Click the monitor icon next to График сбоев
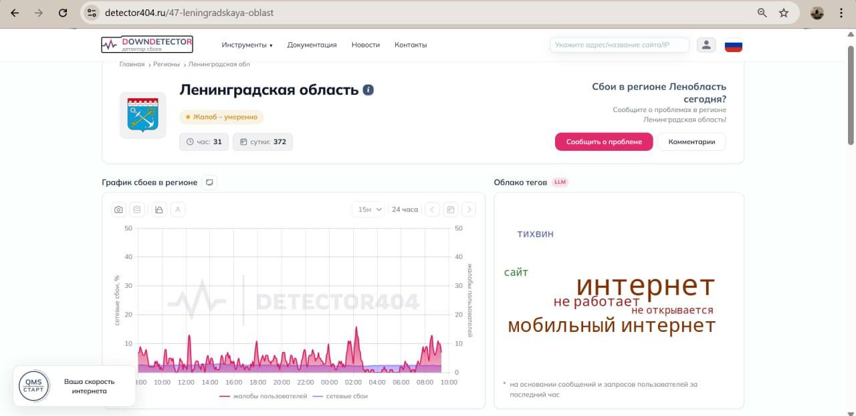The image size is (856, 416). (x=209, y=182)
